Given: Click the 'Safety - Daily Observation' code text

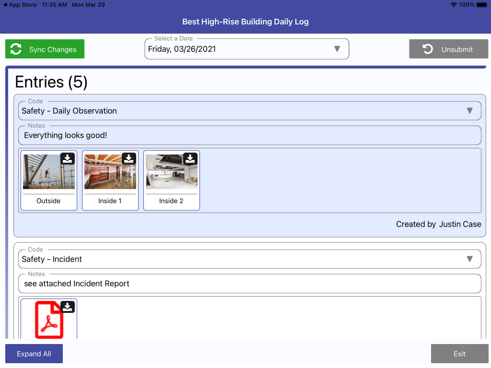Looking at the screenshot, I should point(69,111).
